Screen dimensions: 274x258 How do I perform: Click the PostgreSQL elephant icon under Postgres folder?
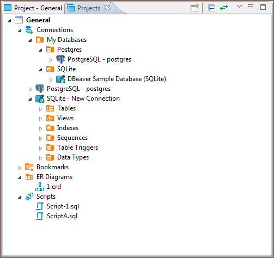(x=60, y=59)
